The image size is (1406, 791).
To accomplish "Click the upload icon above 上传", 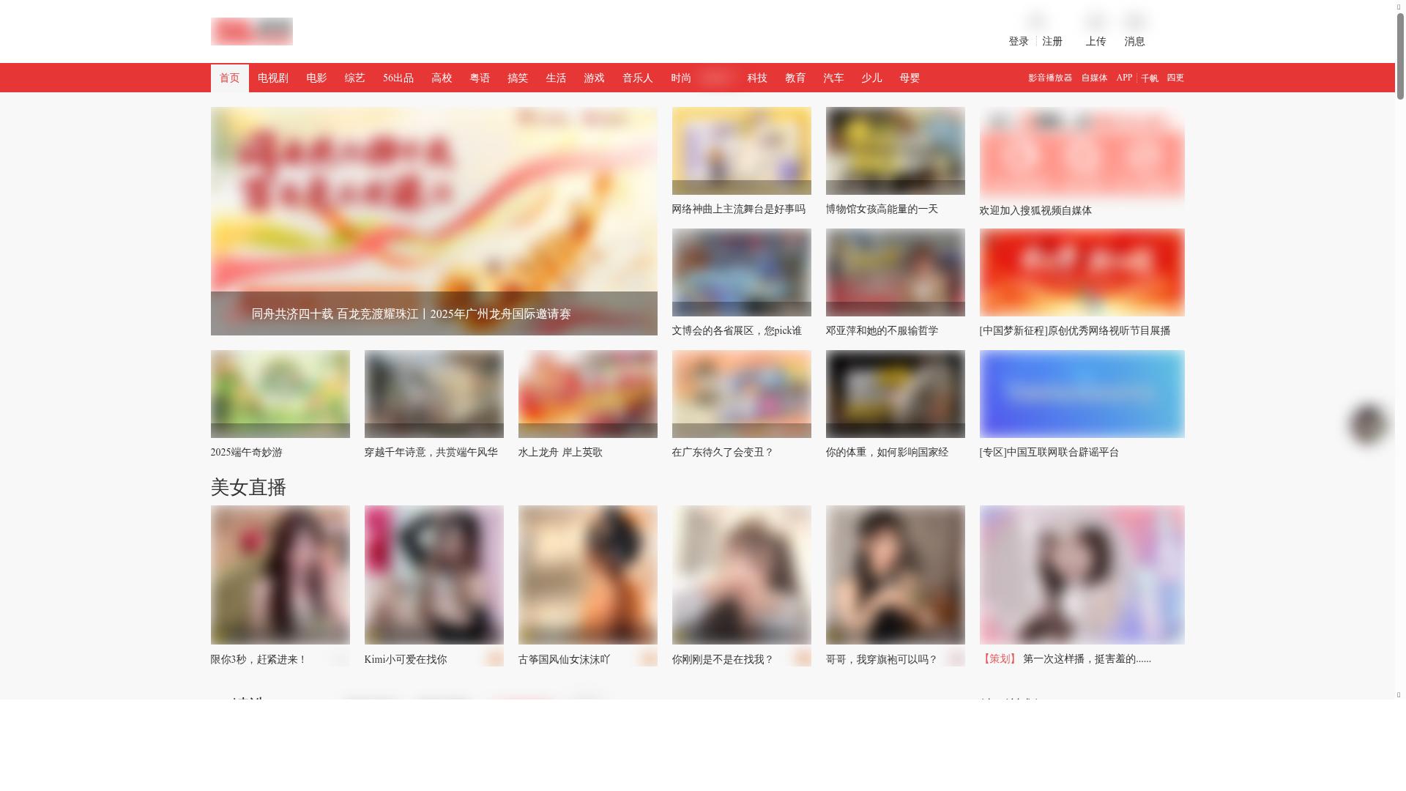I will pyautogui.click(x=1096, y=22).
